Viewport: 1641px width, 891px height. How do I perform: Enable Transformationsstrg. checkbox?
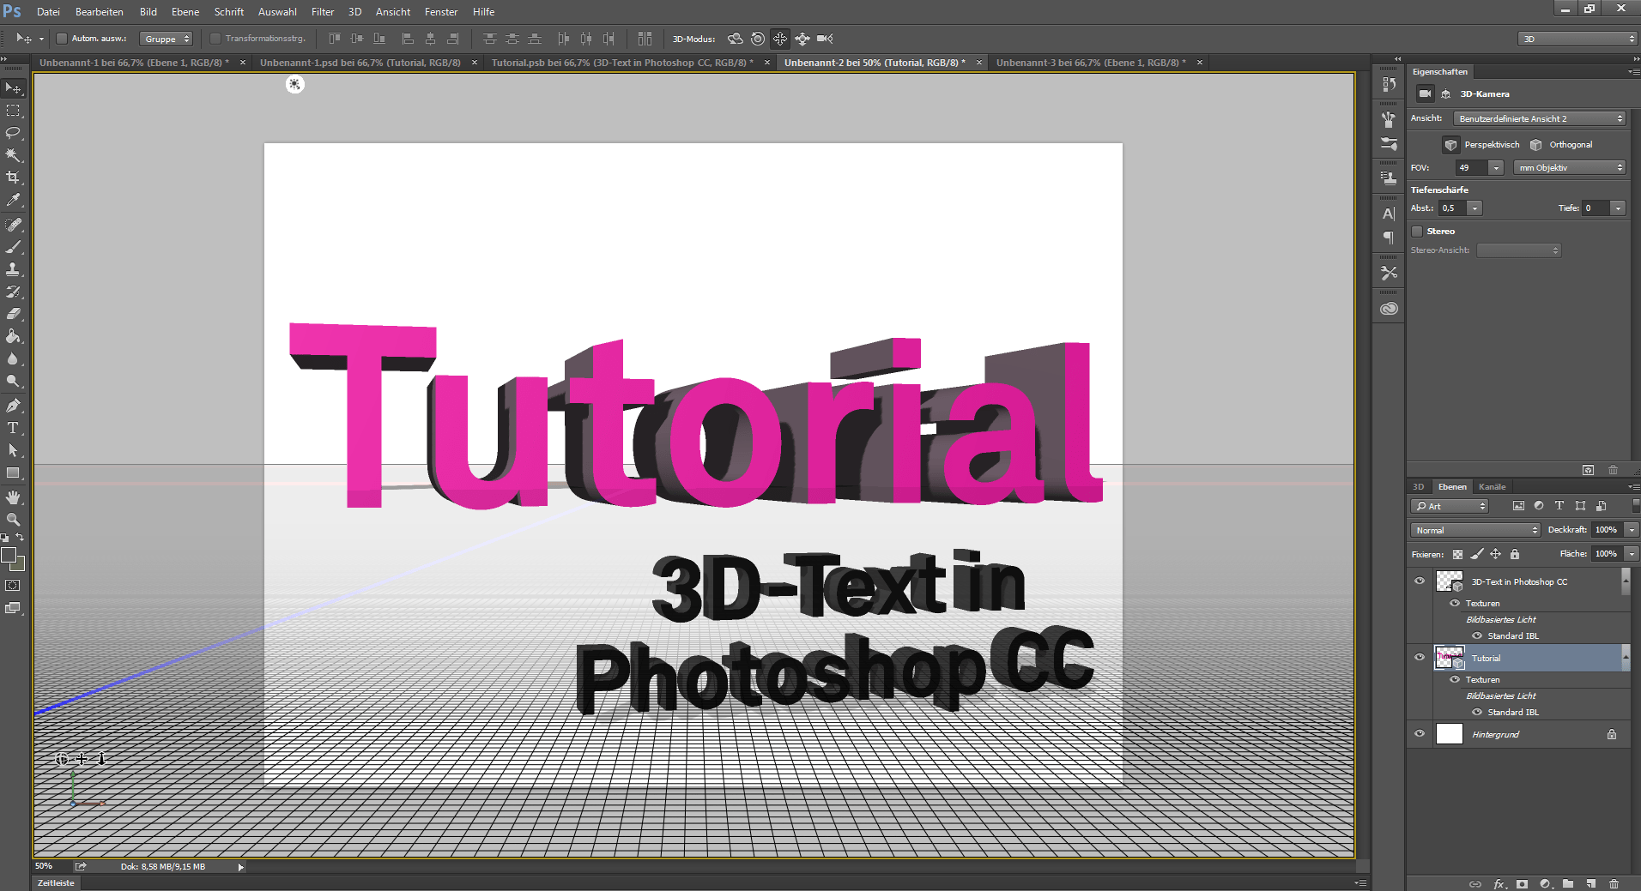(x=215, y=39)
